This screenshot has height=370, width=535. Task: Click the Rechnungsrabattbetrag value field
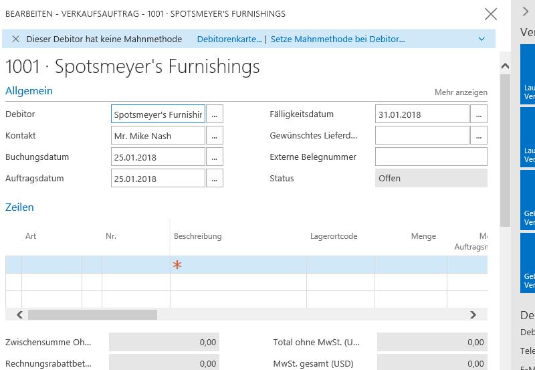[164, 363]
